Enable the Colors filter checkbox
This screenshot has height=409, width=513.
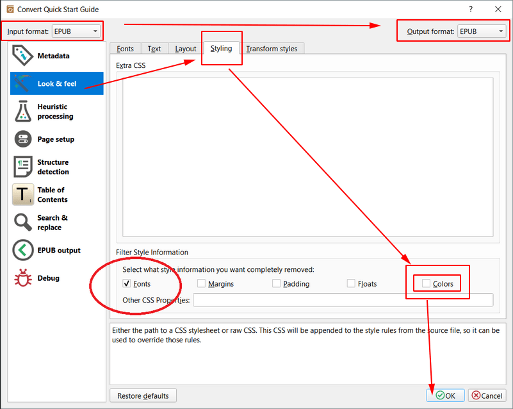pos(426,283)
